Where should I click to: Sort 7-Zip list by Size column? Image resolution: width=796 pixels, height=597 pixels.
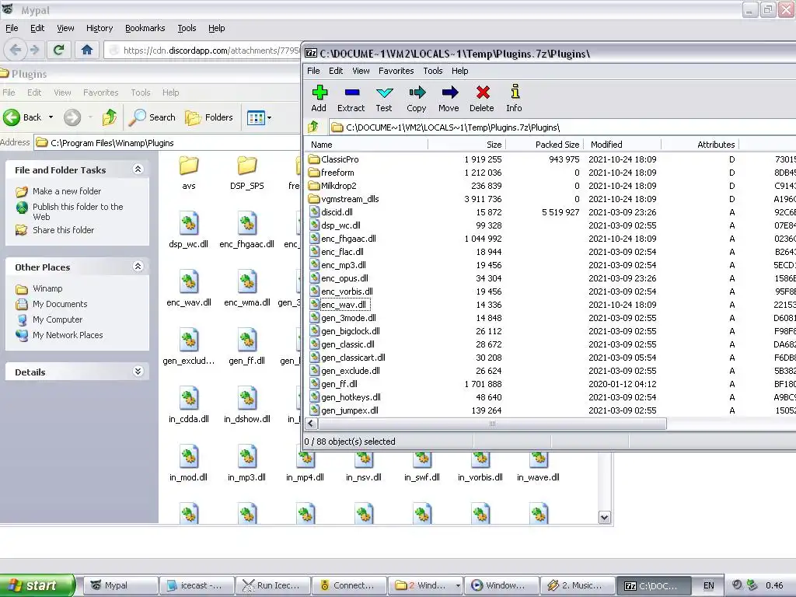(466, 144)
